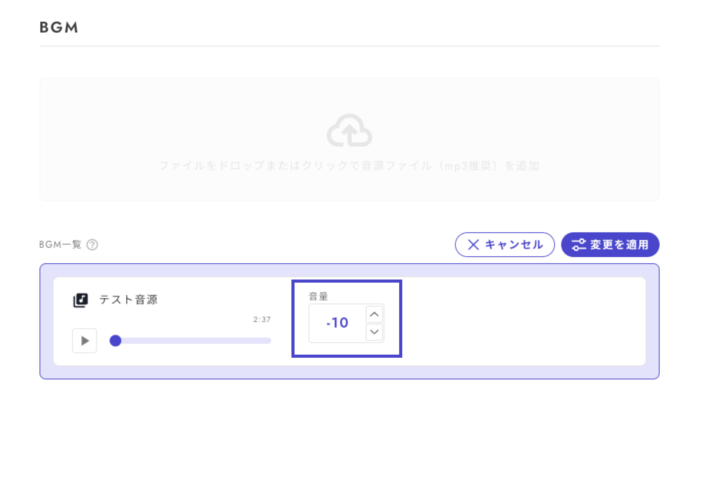Image resolution: width=703 pixels, height=494 pixels.
Task: Click the 音量 label
Action: click(x=318, y=297)
